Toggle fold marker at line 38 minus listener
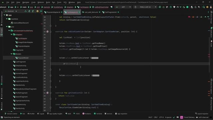 coord(51,75)
